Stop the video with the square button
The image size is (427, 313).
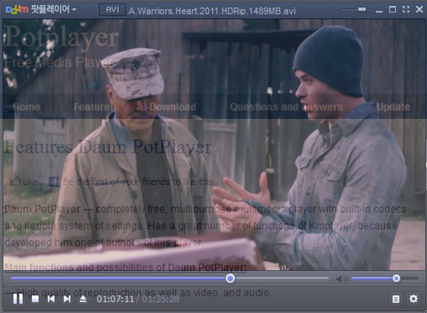click(x=35, y=299)
